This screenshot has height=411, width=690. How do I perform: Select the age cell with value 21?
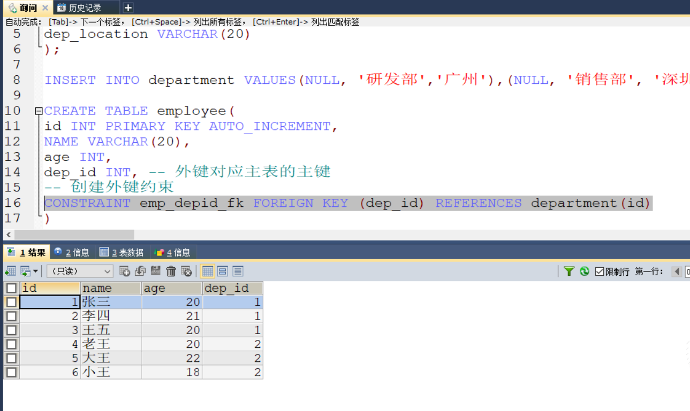172,316
